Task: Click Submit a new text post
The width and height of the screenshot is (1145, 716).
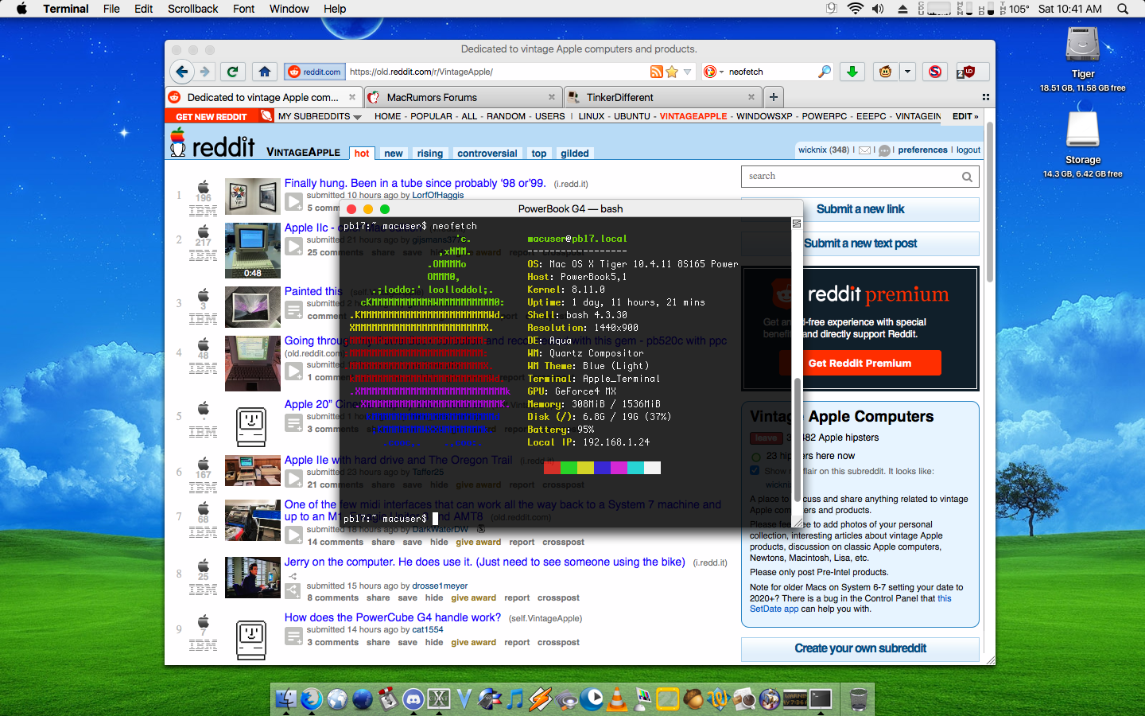Action: 860,243
